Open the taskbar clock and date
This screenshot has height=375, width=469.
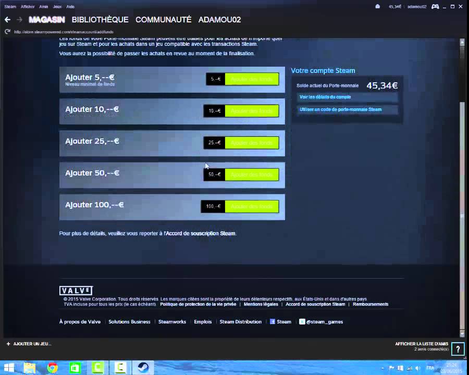click(451, 368)
